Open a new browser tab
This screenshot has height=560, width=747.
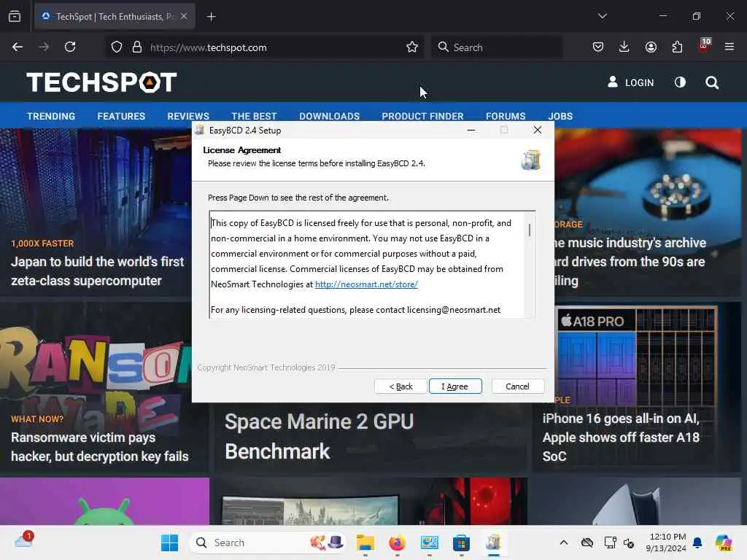[x=211, y=17]
